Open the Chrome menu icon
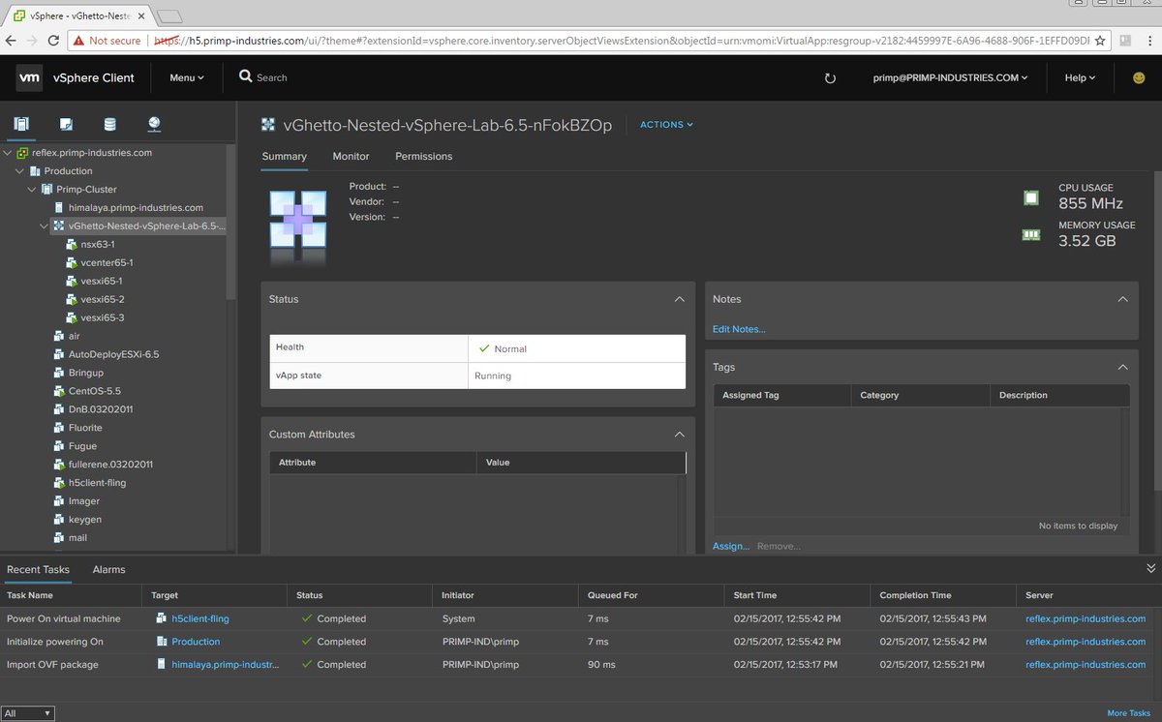 pyautogui.click(x=1149, y=41)
